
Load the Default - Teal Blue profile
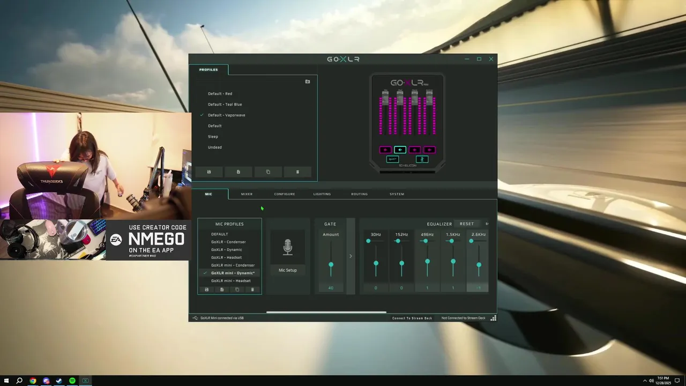[225, 105]
